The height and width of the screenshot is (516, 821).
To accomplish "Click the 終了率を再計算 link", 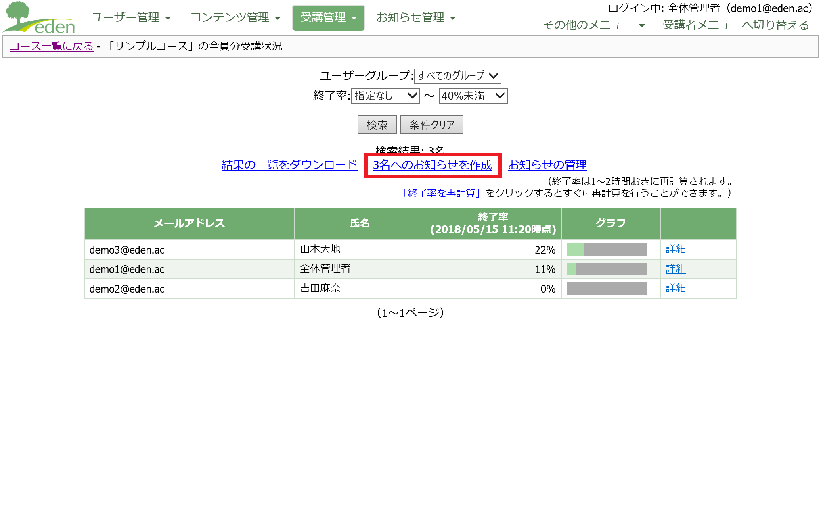I will (x=441, y=193).
